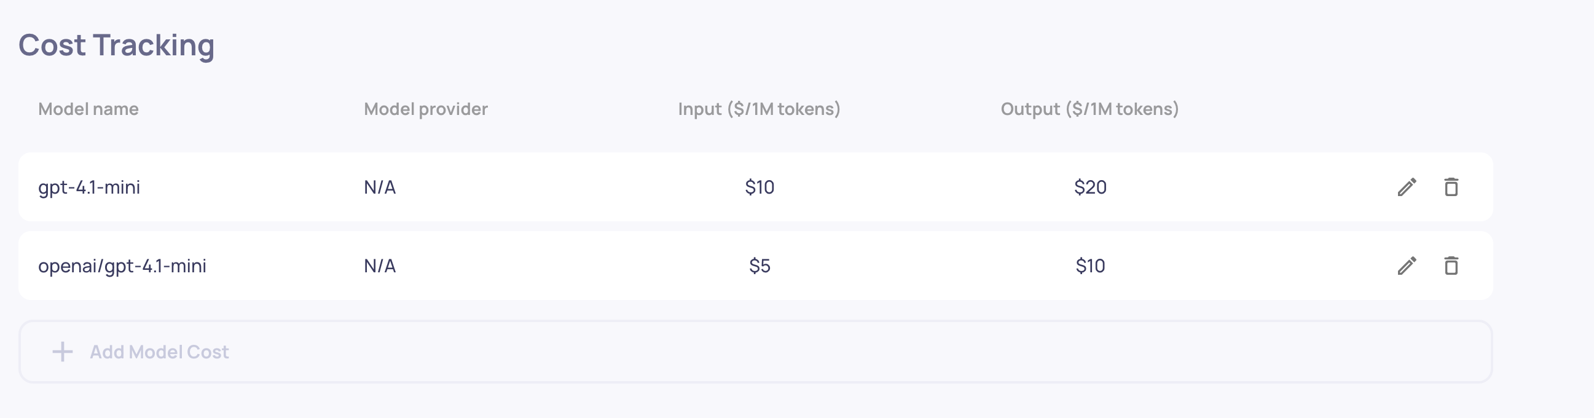Click the N/A provider in openai/gpt-4.1-mini row

coord(379,266)
